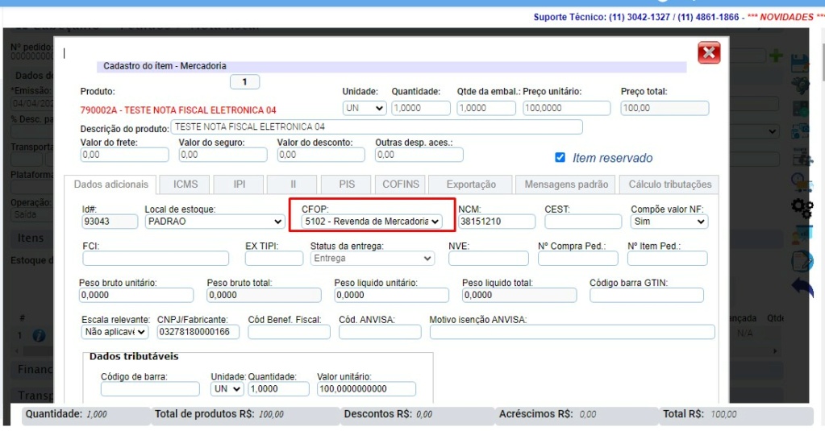The width and height of the screenshot is (825, 431).
Task: Open the Local de estoque dropdown
Action: tap(215, 222)
